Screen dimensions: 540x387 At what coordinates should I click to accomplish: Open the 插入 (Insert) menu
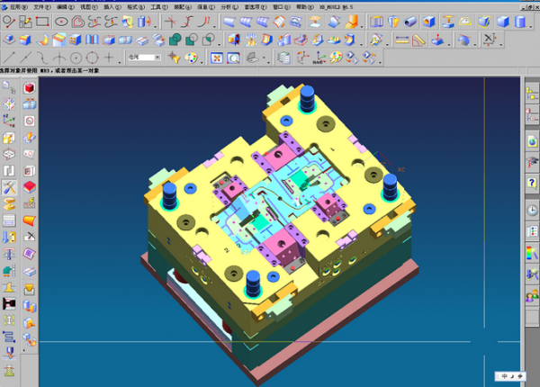point(112,7)
